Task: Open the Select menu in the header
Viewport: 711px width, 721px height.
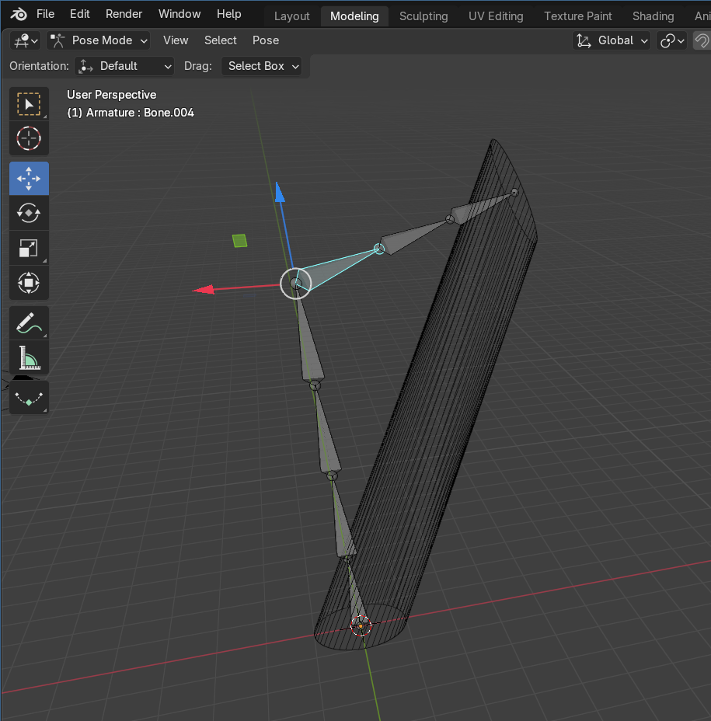Action: point(221,40)
